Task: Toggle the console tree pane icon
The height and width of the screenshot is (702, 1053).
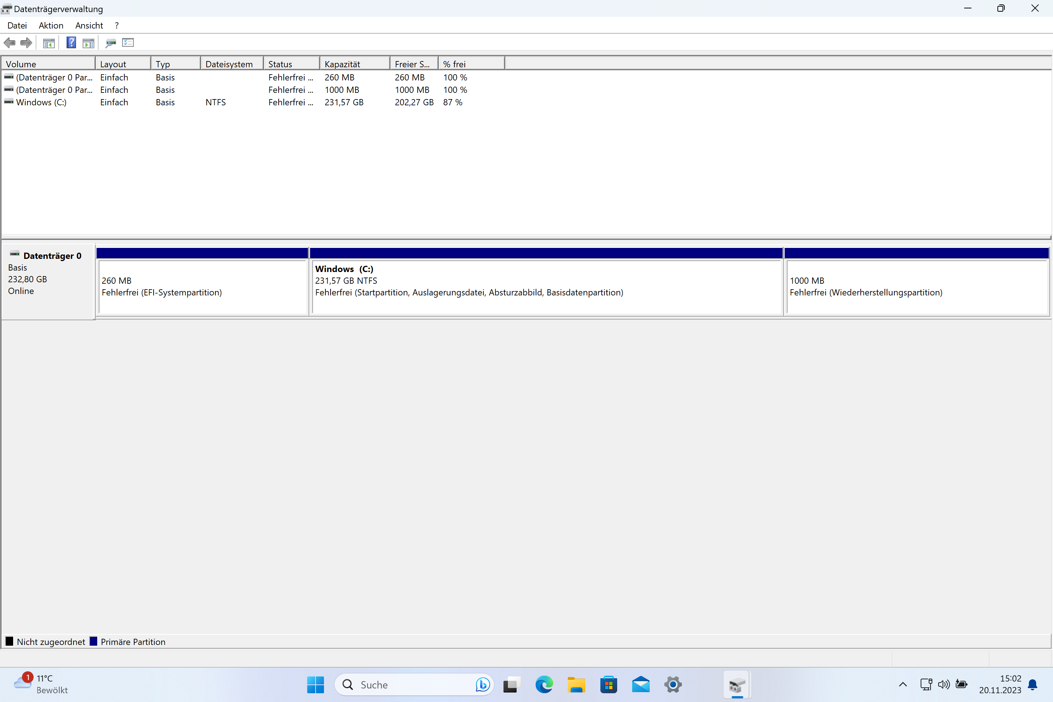Action: tap(48, 43)
